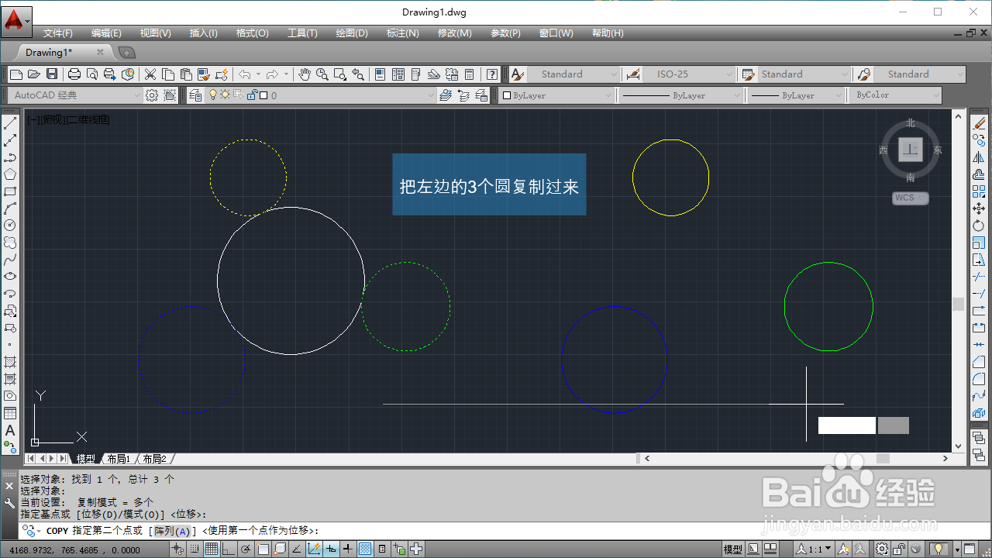The height and width of the screenshot is (558, 992).
Task: Click the Erase tool
Action: click(x=979, y=123)
